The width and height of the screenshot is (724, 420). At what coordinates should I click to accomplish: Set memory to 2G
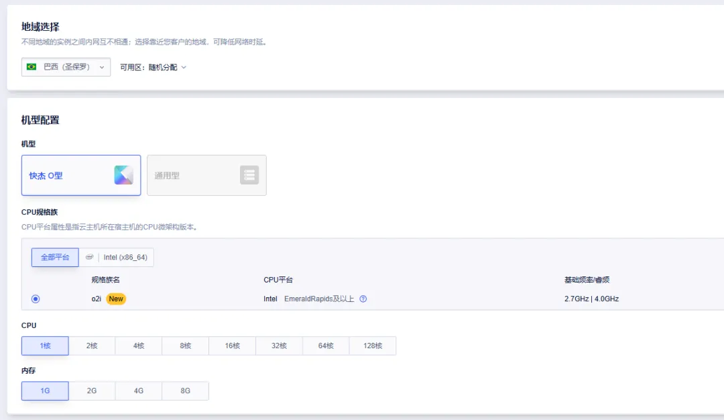pyautogui.click(x=92, y=391)
